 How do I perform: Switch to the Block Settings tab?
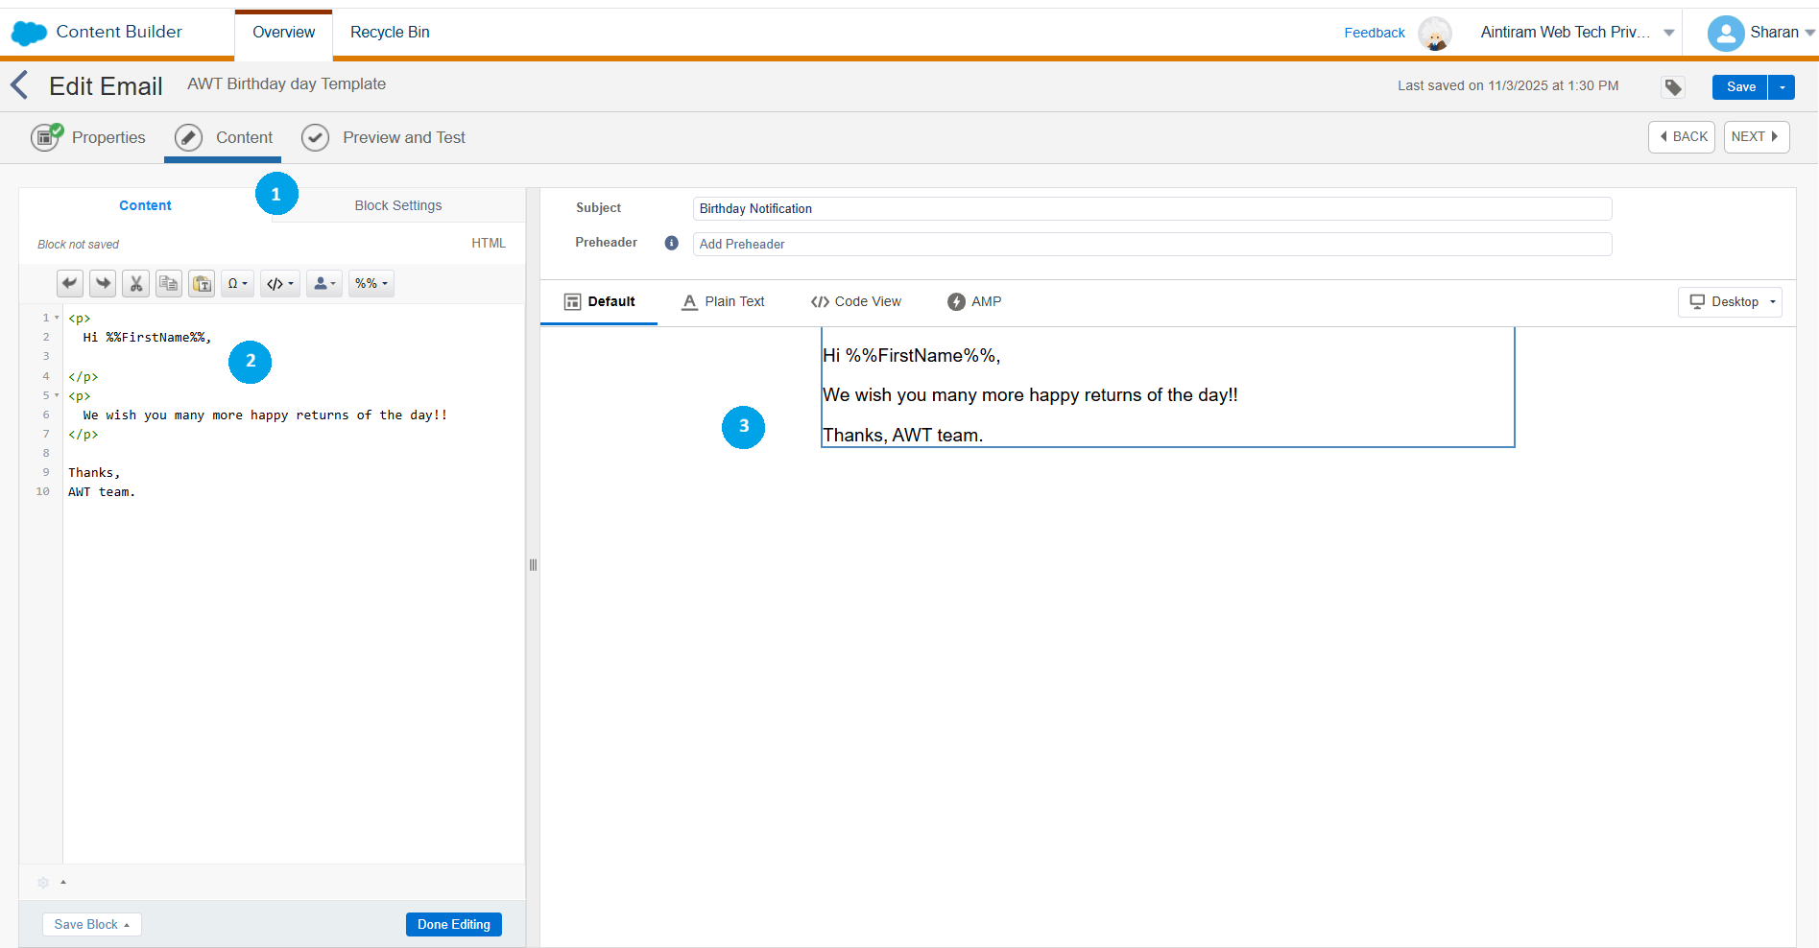[398, 205]
